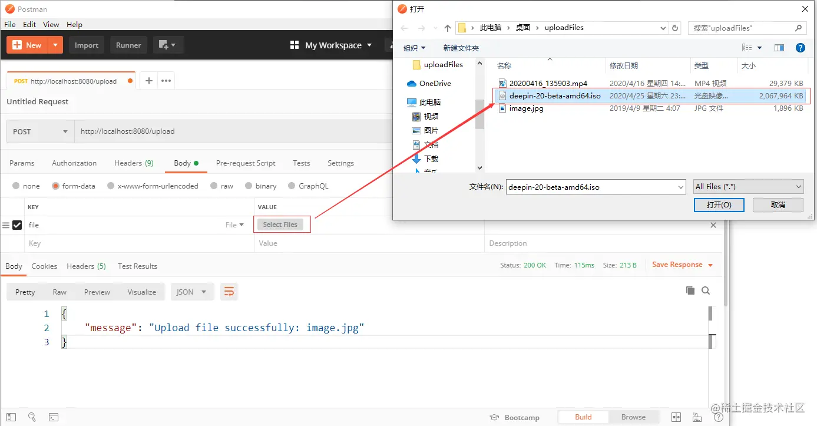Toggle word wrap icon in response viewer
Image resolution: width=817 pixels, height=426 pixels.
pos(229,292)
